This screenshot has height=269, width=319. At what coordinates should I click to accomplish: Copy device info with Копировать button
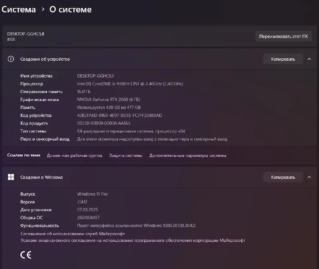click(x=283, y=59)
